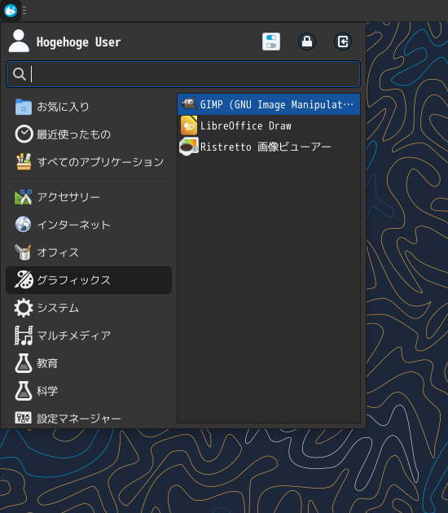
Task: Switch to インターネット category
Action: click(x=89, y=225)
